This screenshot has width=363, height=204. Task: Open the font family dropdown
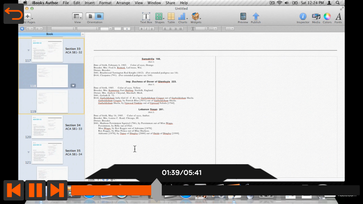63,29
